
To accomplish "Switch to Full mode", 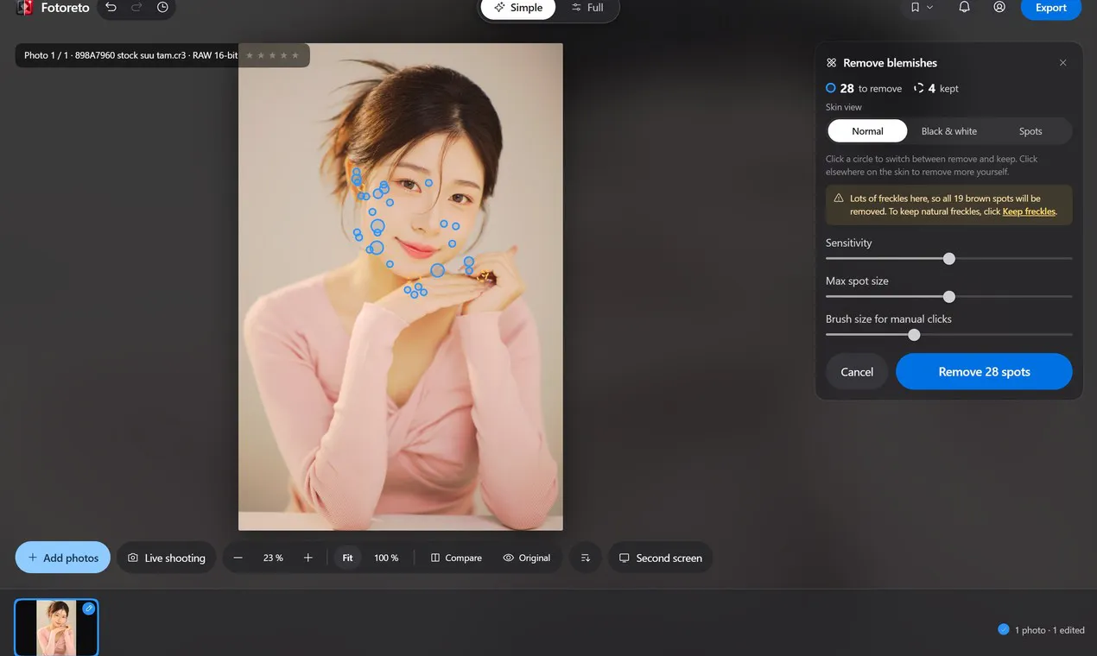I will coord(587,8).
